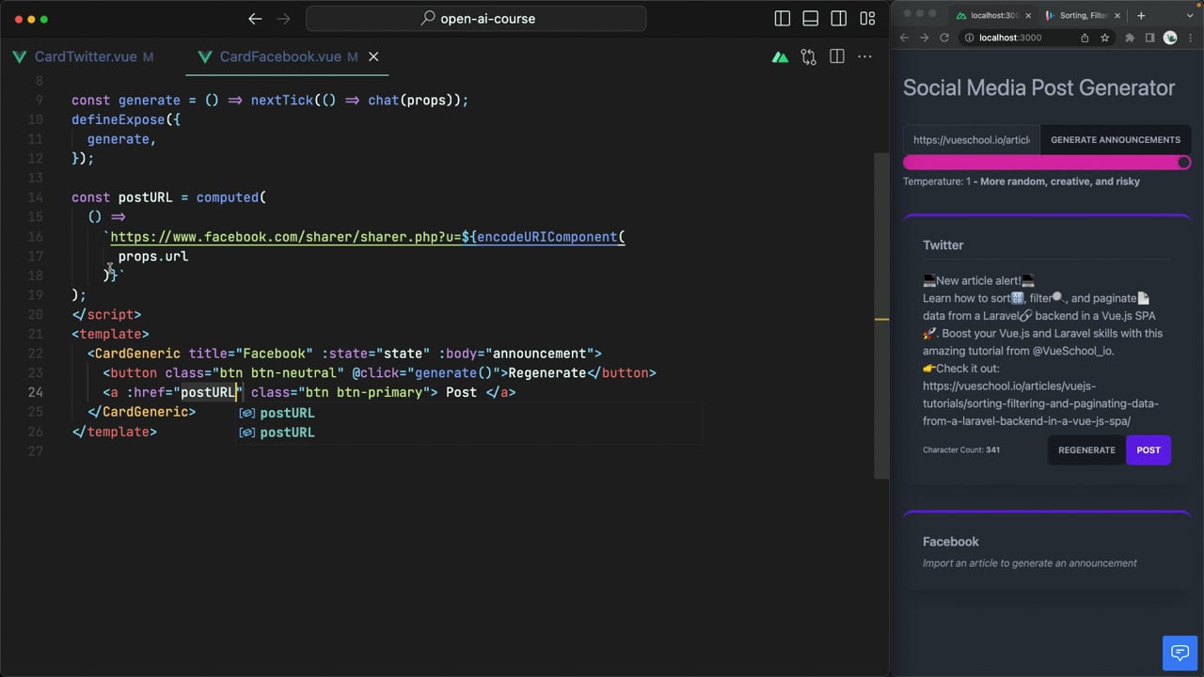Image resolution: width=1204 pixels, height=677 pixels.
Task: Open a new browser tab
Action: [1141, 15]
